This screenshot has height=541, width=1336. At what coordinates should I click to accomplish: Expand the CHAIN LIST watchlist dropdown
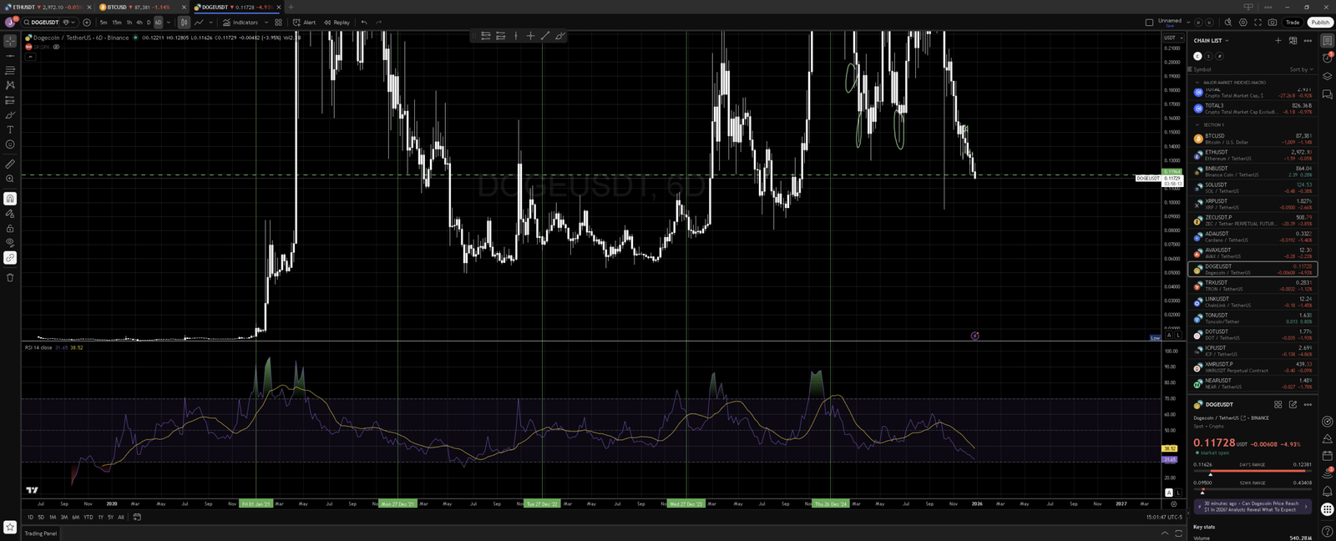(x=1212, y=40)
